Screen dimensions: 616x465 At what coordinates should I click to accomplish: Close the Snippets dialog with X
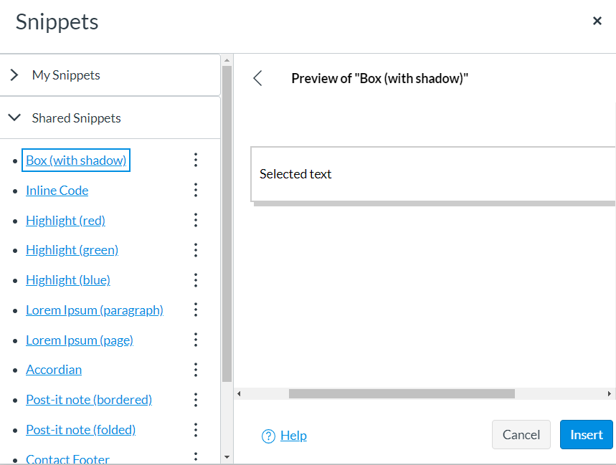point(597,21)
